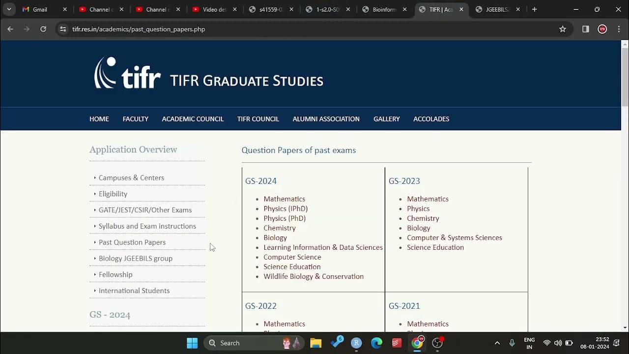
Task: Switch ENG IN language input indicator
Action: click(529, 343)
